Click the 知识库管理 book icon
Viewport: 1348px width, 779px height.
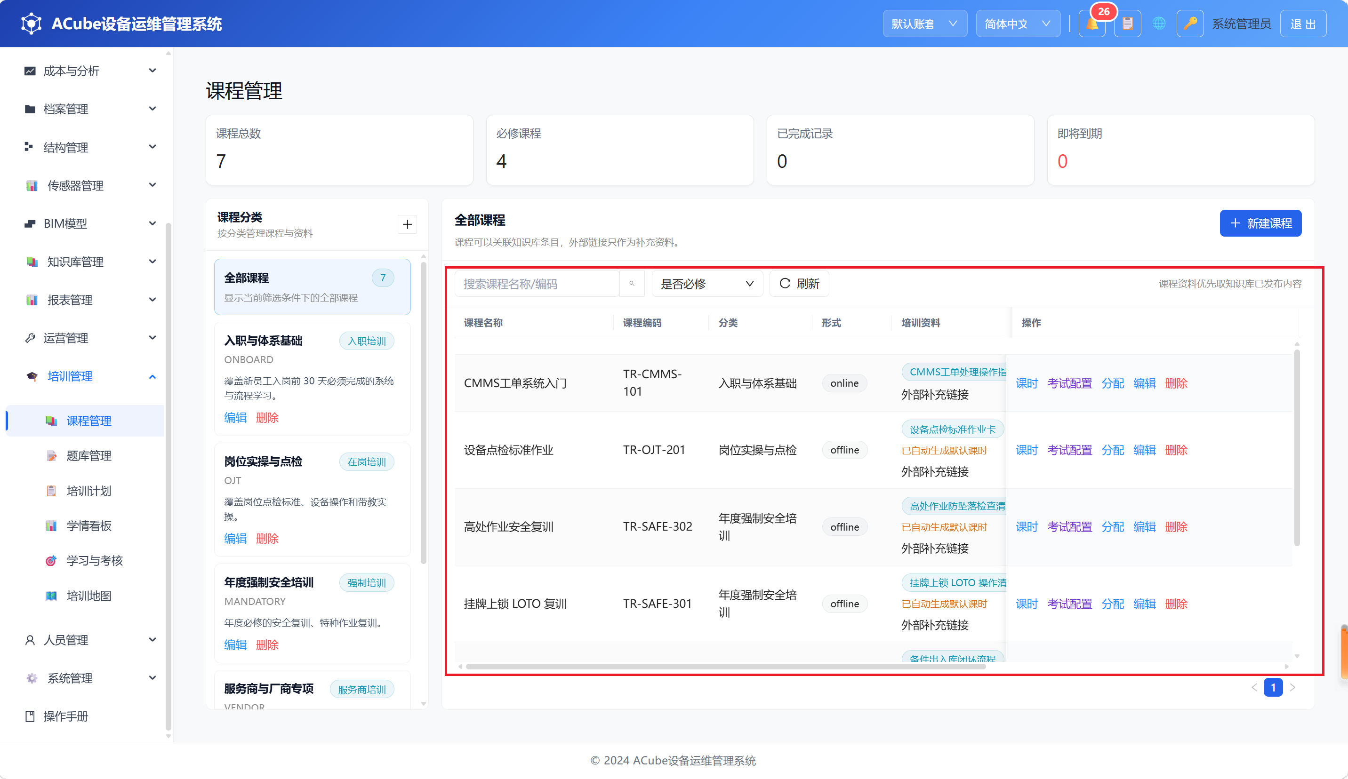click(32, 262)
